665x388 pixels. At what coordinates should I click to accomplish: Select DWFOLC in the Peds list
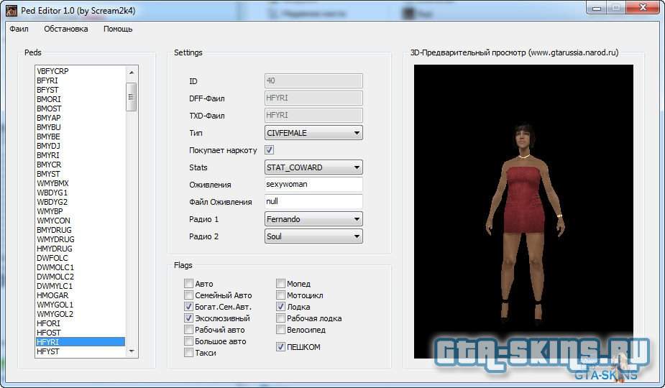pyautogui.click(x=81, y=258)
